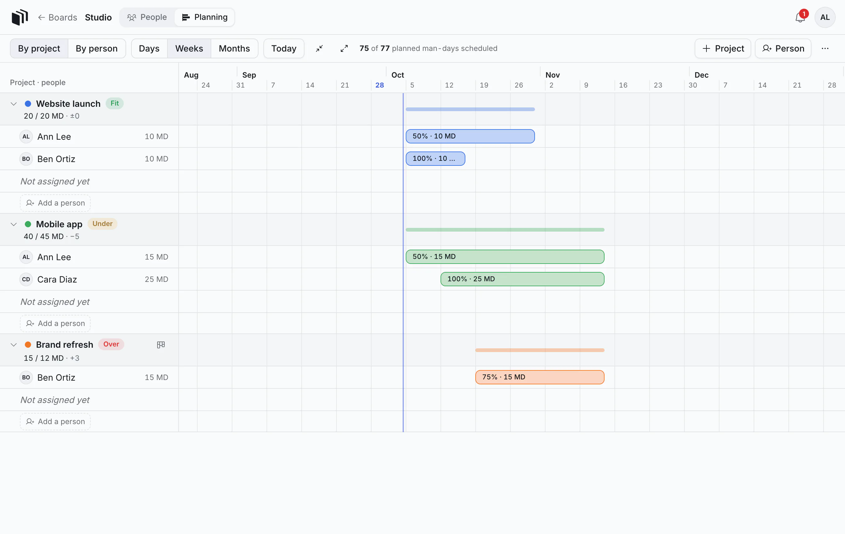Add a person to Mobile app
Screen dimensions: 845x534
tap(55, 324)
